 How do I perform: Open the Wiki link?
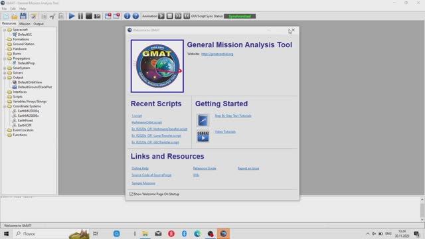[197, 175]
